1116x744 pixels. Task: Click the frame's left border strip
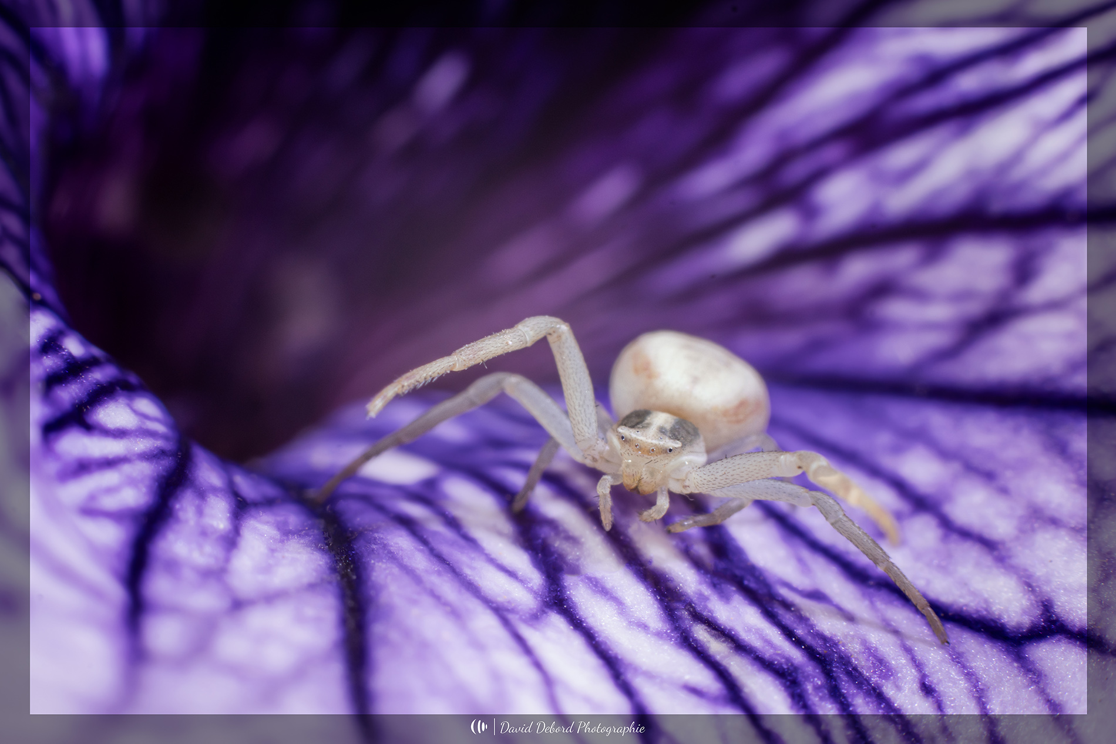(14, 370)
